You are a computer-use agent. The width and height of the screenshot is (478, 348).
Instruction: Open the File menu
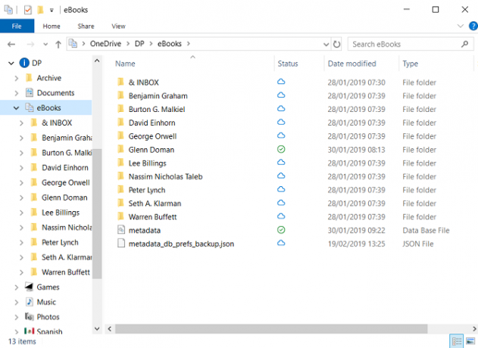click(17, 26)
